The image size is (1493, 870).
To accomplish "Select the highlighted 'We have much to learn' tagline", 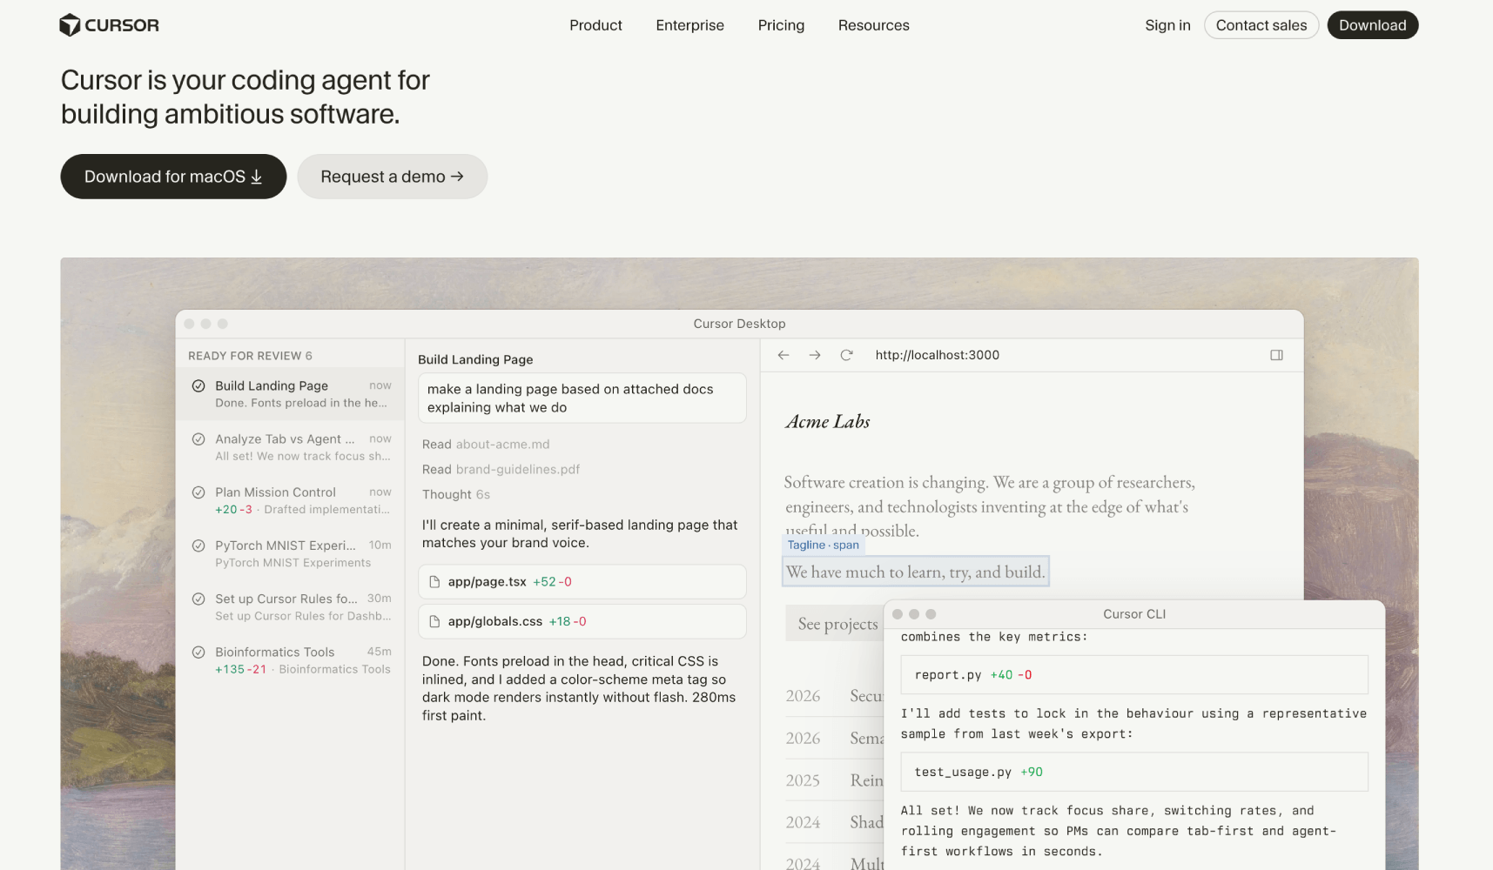I will (x=915, y=572).
